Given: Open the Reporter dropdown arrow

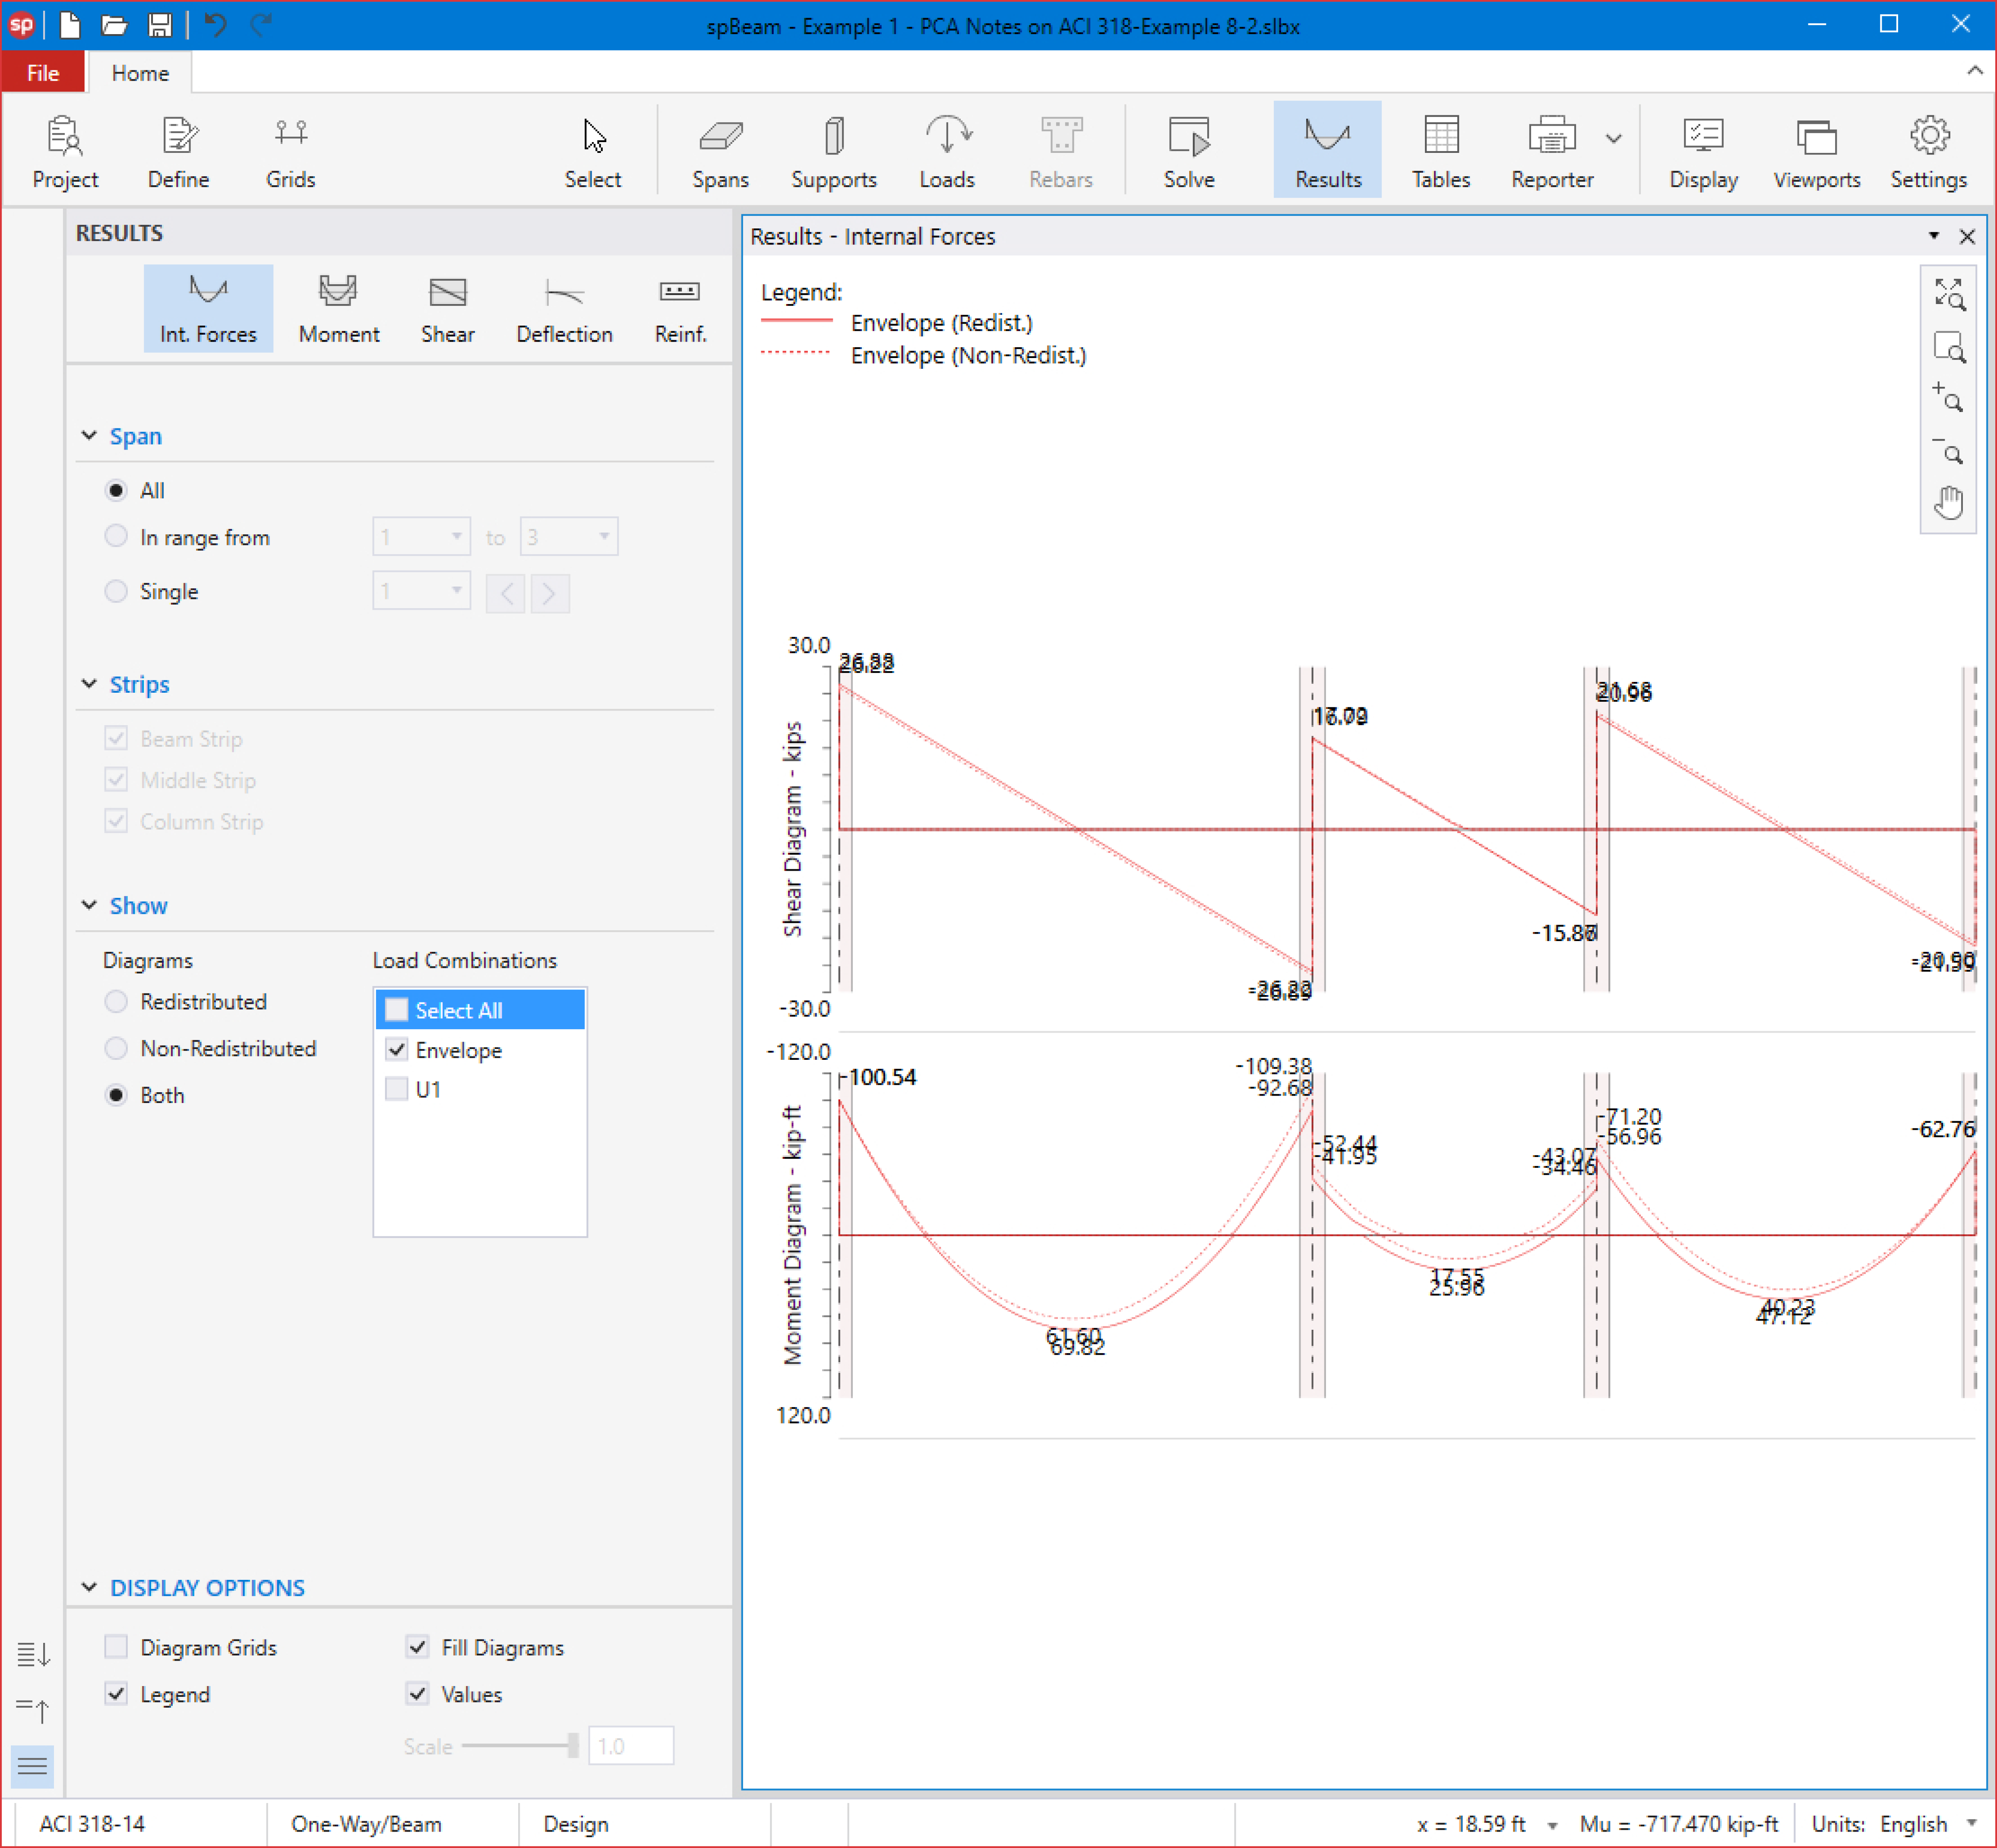Looking at the screenshot, I should click(1613, 139).
